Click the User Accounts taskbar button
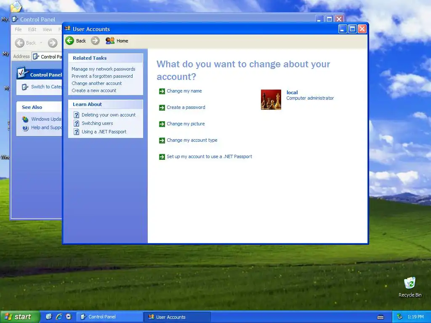The height and width of the screenshot is (323, 431). pos(177,317)
